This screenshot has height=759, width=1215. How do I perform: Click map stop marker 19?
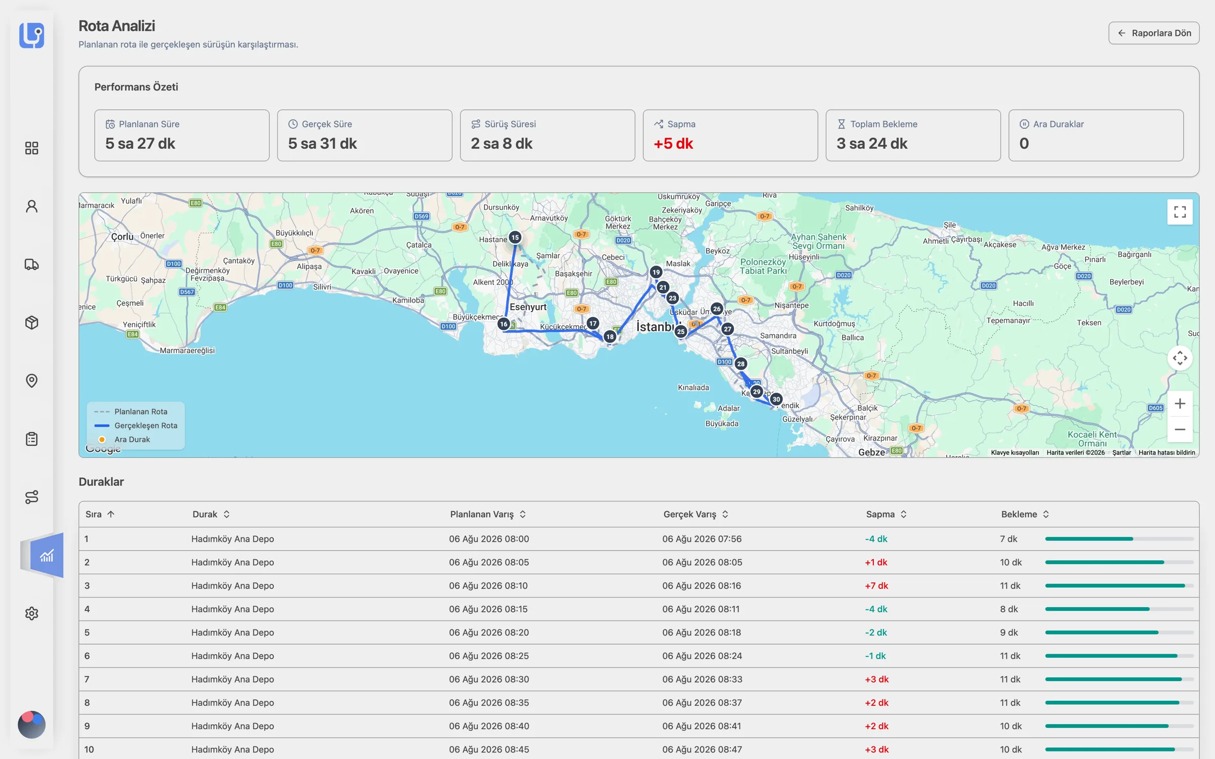[656, 272]
